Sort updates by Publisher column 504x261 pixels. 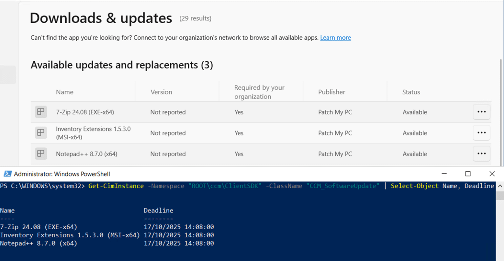[x=331, y=92]
